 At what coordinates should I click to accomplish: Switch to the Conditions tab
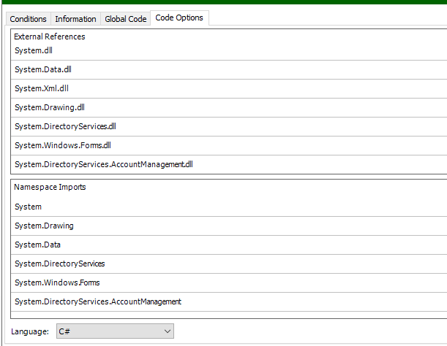(29, 19)
